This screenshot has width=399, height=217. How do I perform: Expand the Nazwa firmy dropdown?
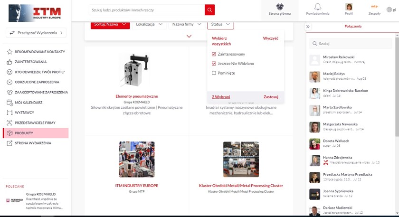tap(186, 24)
